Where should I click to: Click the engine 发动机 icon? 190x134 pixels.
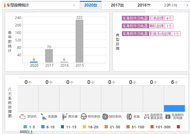pos(22,117)
